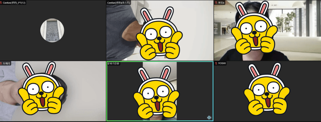Click the 뽀또b participant name label

221,3
